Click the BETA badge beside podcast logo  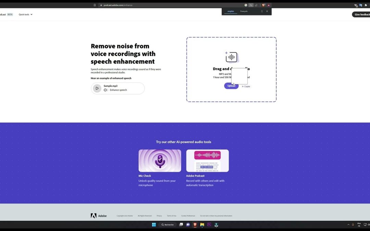pos(10,14)
